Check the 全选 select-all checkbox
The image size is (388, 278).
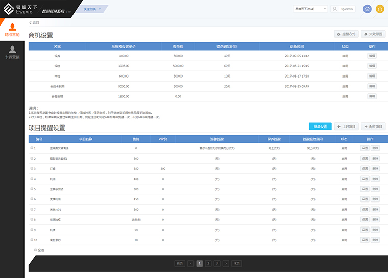[35, 250]
